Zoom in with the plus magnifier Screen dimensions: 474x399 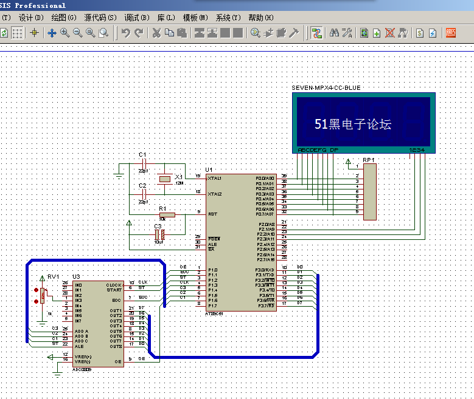pyautogui.click(x=64, y=33)
